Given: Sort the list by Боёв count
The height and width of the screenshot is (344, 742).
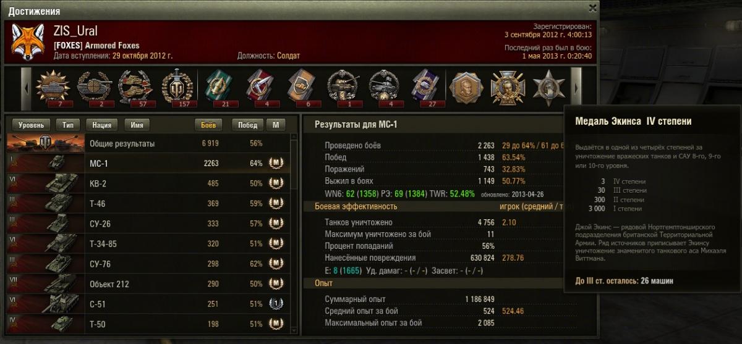Looking at the screenshot, I should click(x=209, y=125).
